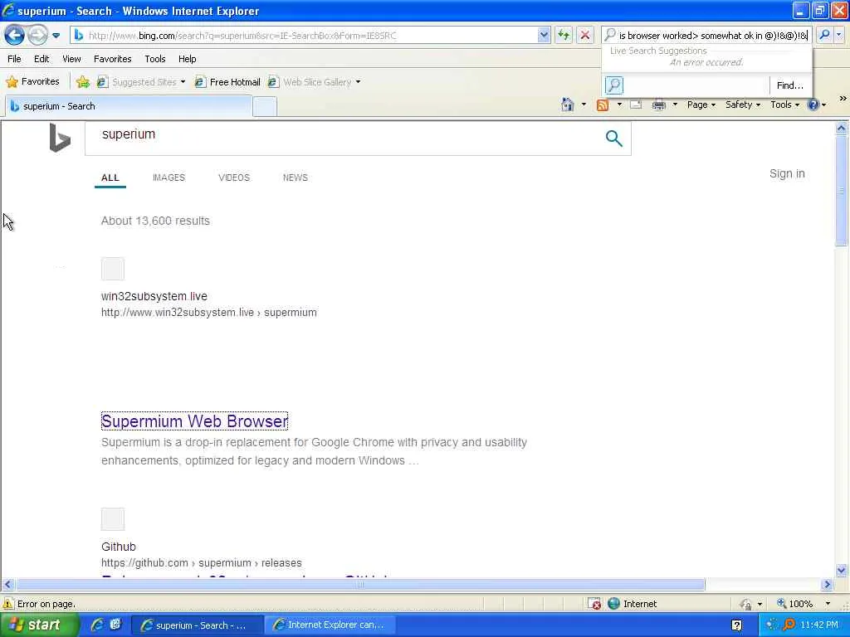Viewport: 850px width, 637px height.
Task: Open the Favorites menu in menu bar
Action: click(x=112, y=59)
